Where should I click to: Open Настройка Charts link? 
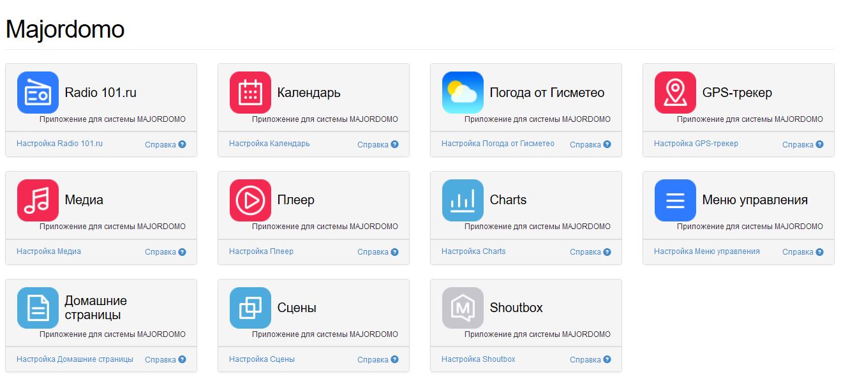pyautogui.click(x=473, y=251)
